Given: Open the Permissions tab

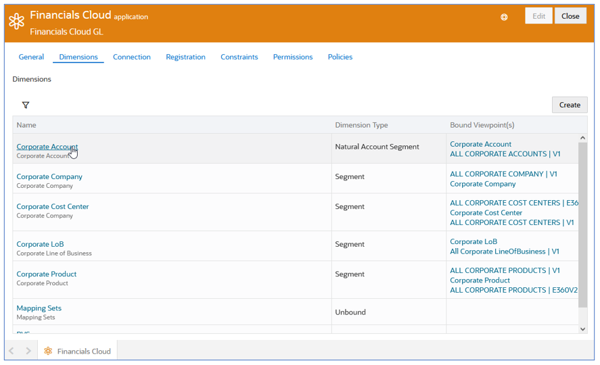Looking at the screenshot, I should pyautogui.click(x=293, y=57).
